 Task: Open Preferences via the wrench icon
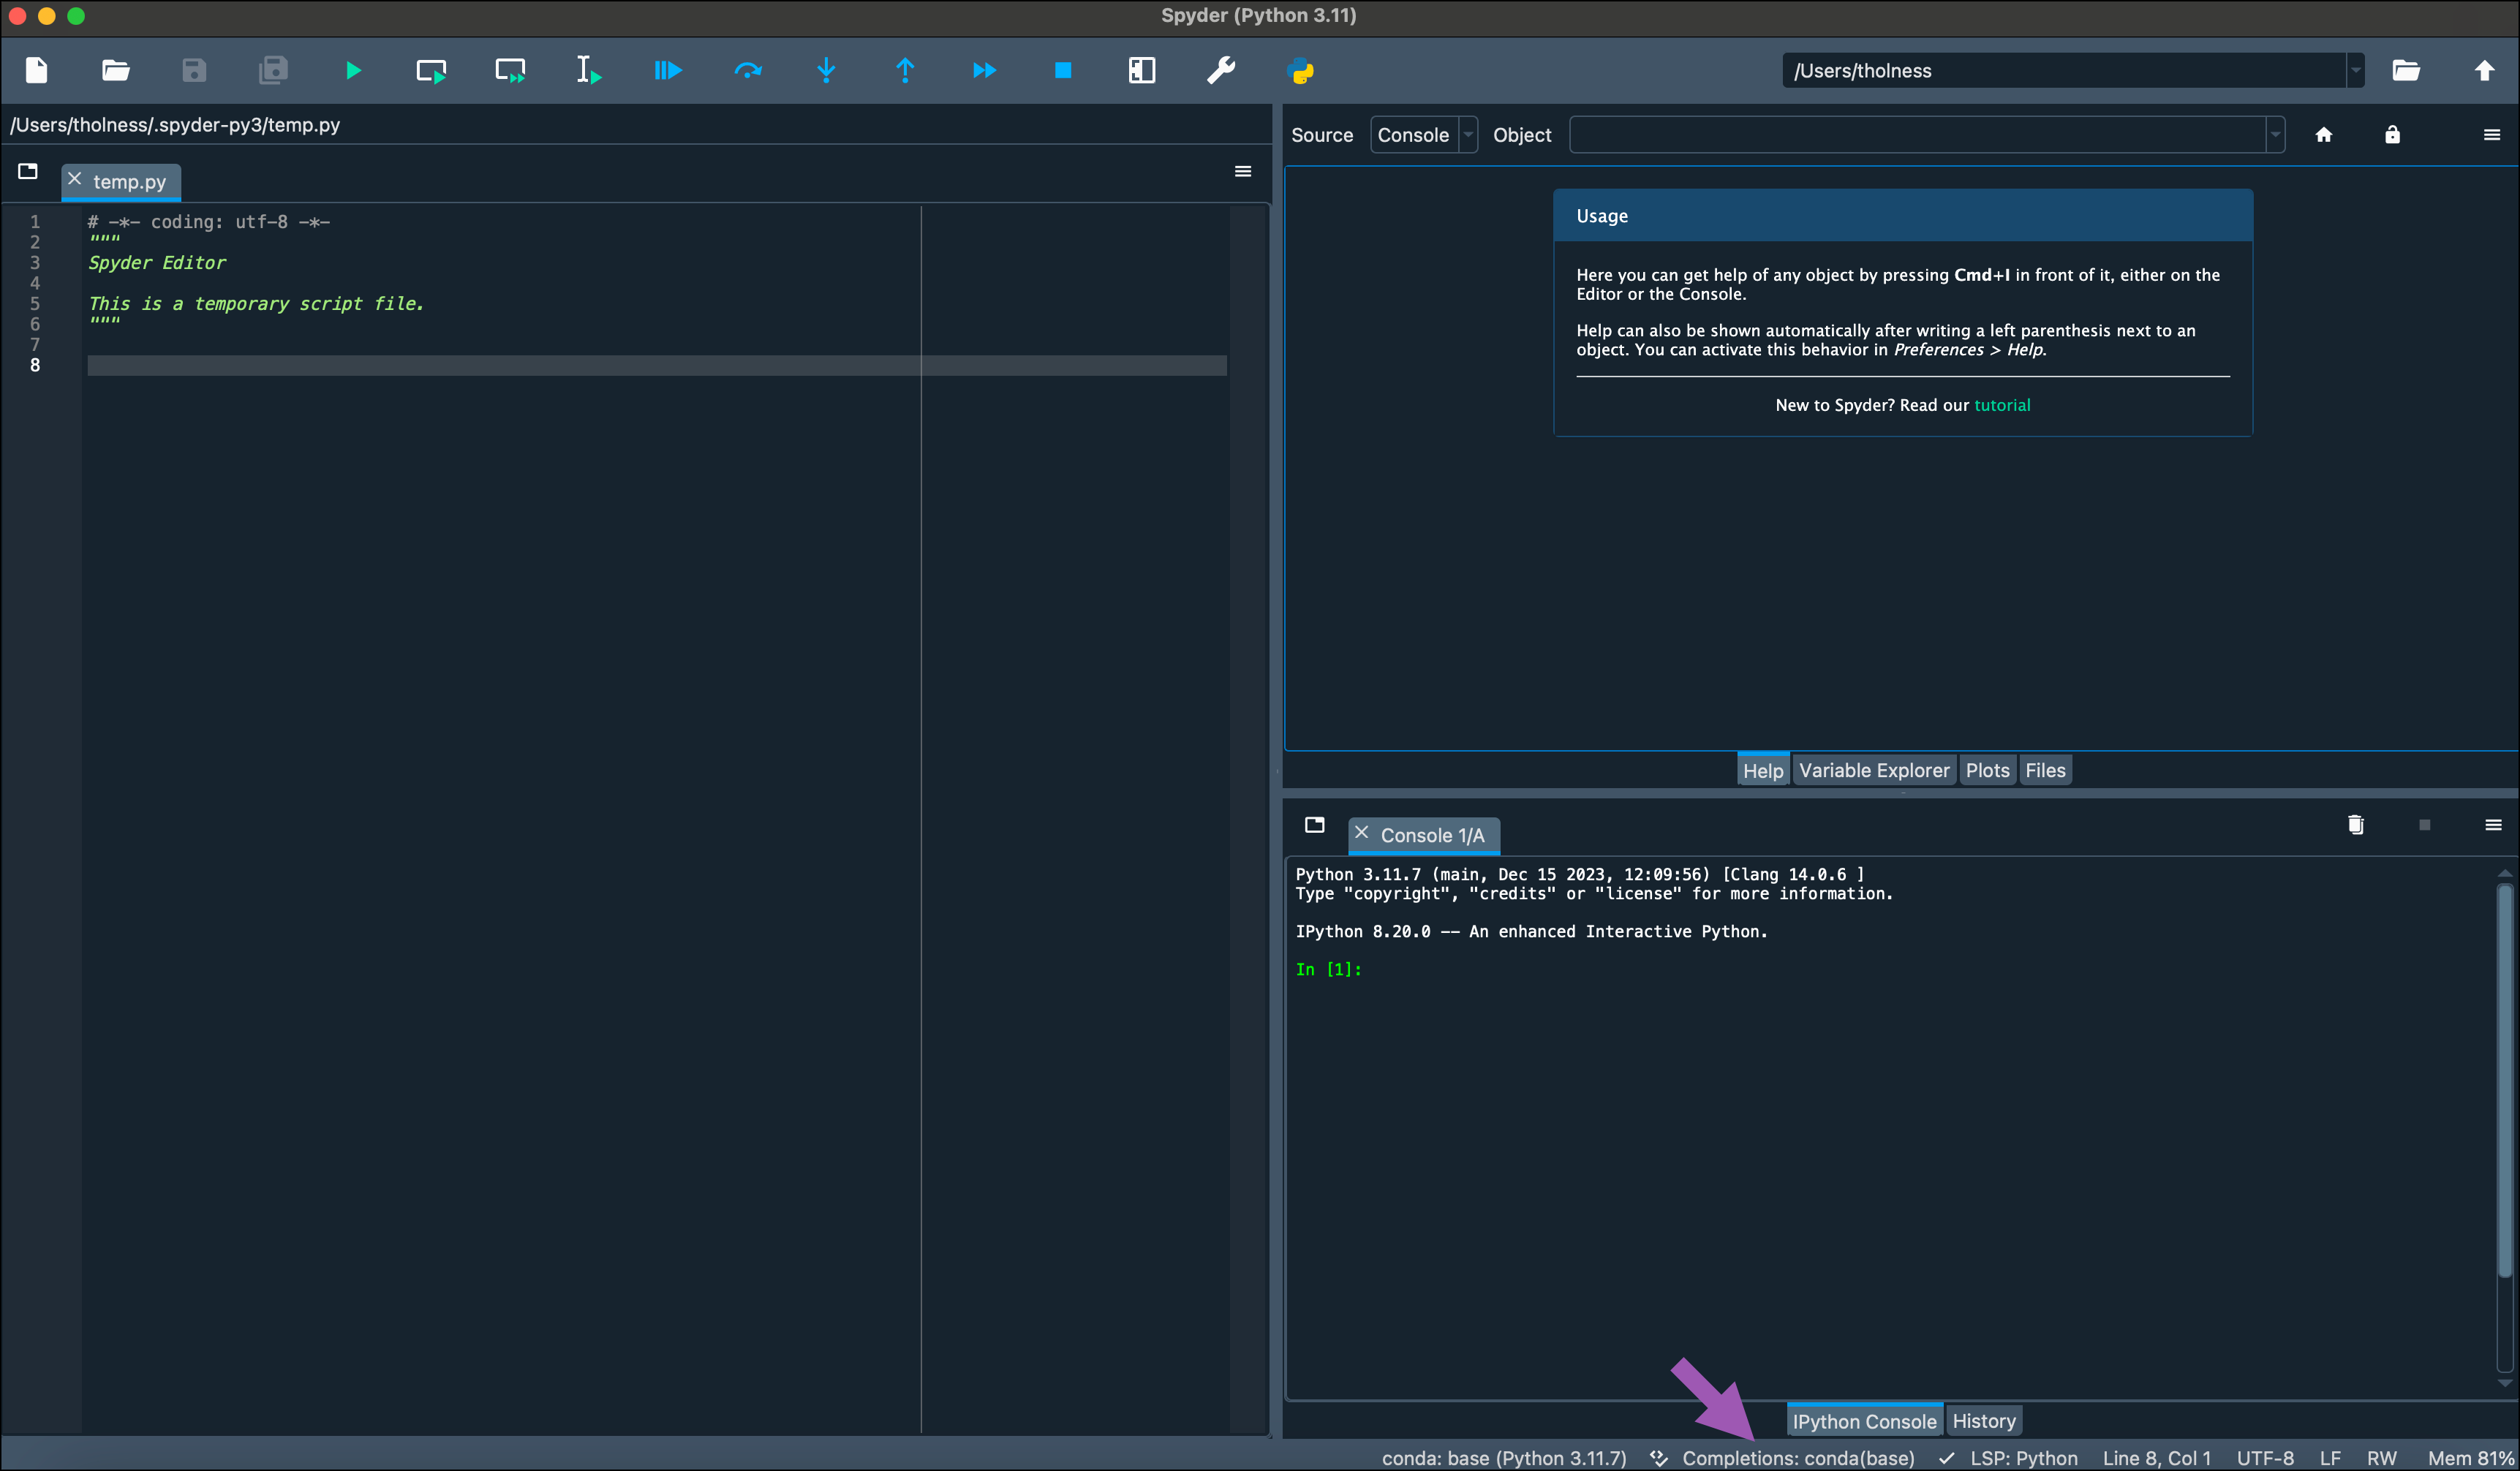(1220, 70)
